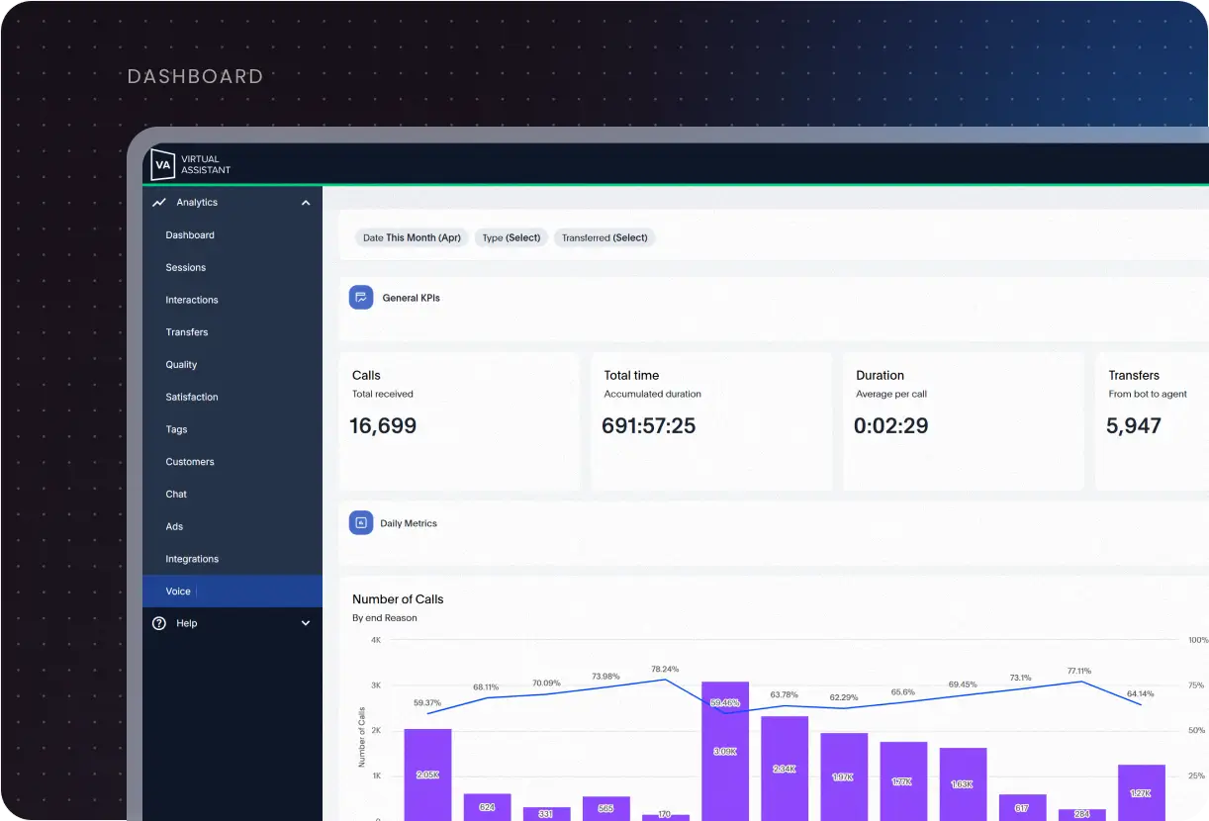Navigate to the Transfers page
The height and width of the screenshot is (821, 1209).
187,332
